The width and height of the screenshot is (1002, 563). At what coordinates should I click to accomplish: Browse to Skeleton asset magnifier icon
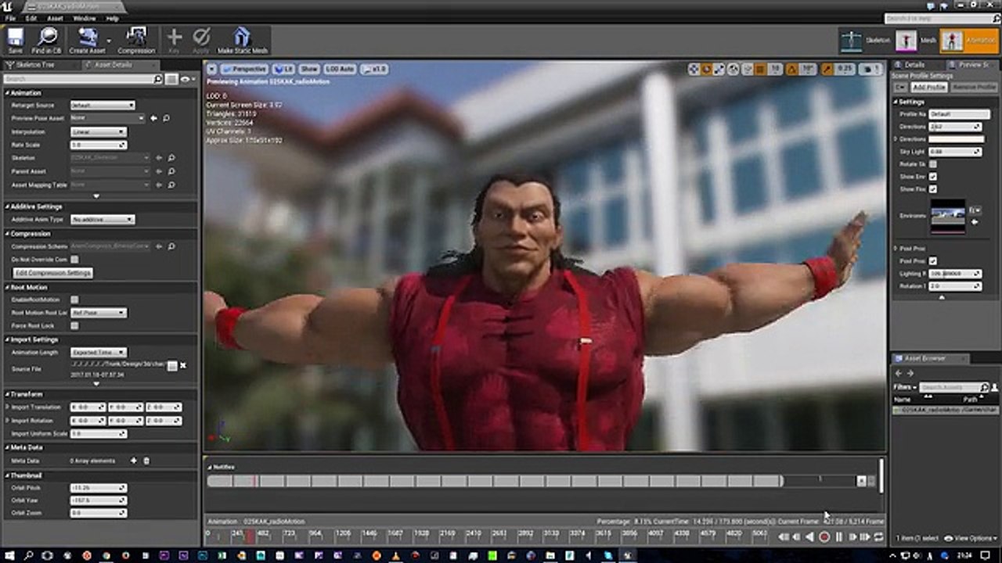pyautogui.click(x=171, y=158)
